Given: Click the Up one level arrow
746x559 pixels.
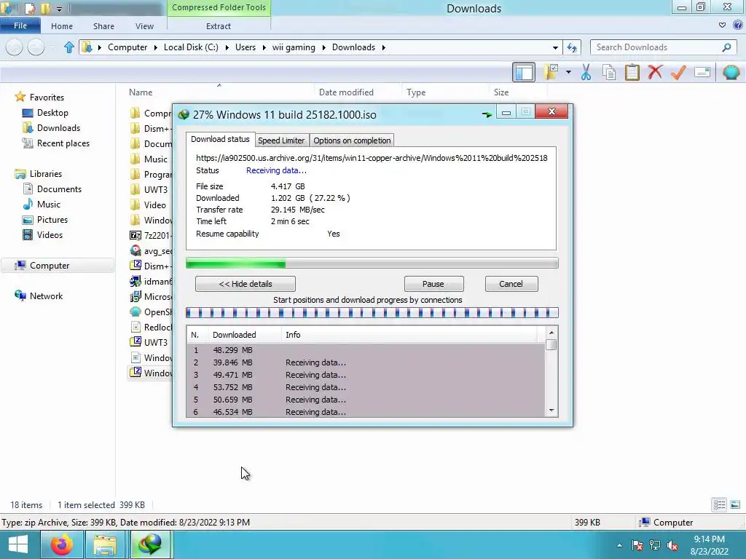Looking at the screenshot, I should click(69, 47).
